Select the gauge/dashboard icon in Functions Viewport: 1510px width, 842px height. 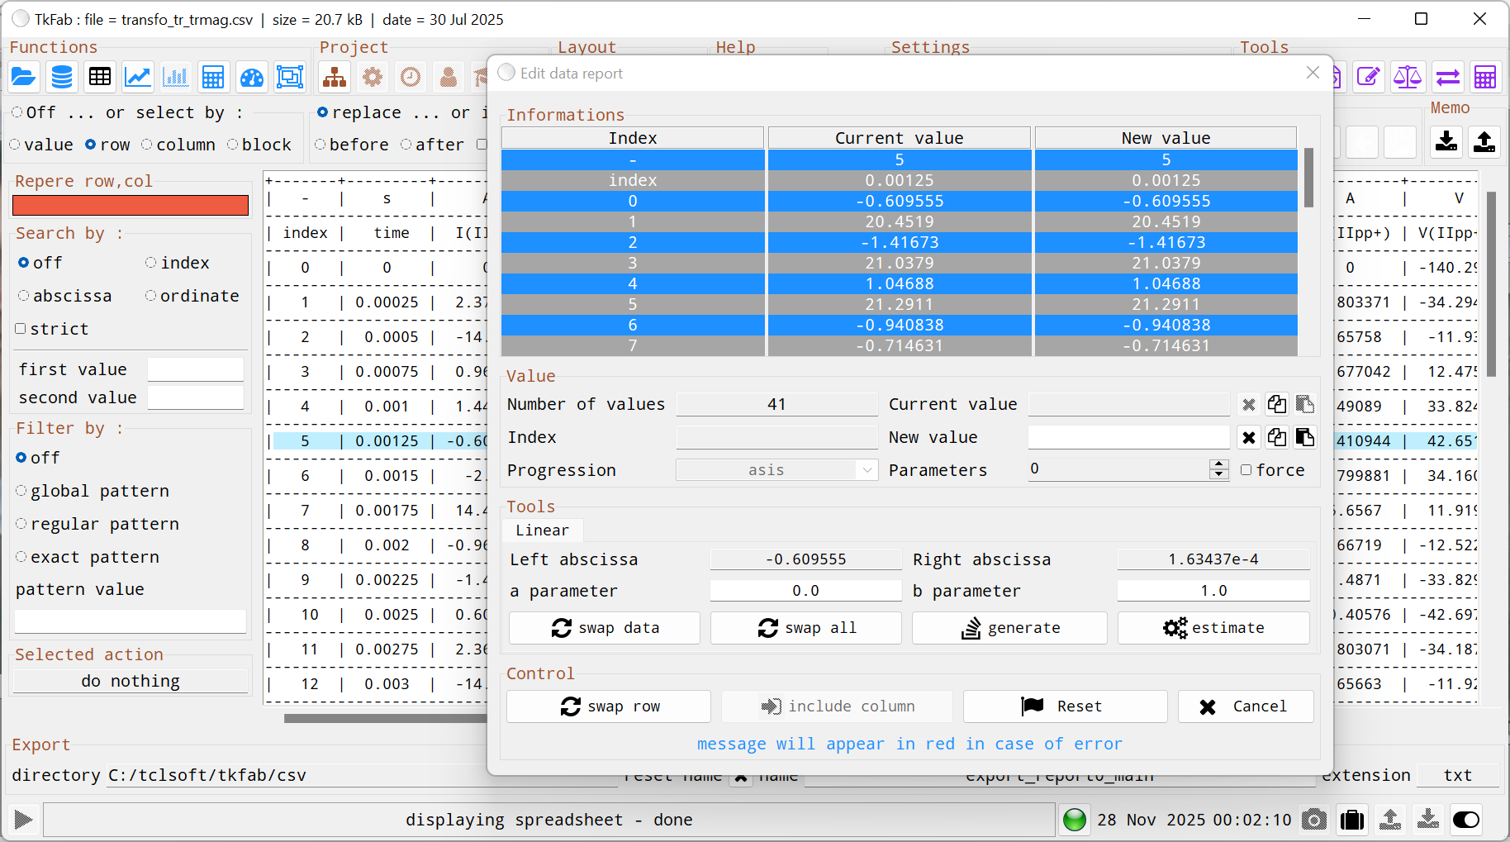tap(251, 76)
